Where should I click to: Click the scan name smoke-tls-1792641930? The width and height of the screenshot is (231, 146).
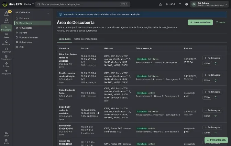[x=66, y=143]
